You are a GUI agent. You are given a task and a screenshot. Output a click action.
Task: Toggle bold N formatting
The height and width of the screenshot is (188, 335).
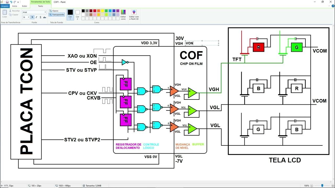[32, 17]
